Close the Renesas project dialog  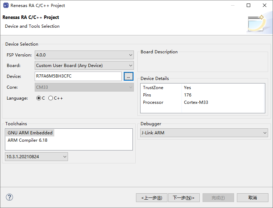pos(265,5)
